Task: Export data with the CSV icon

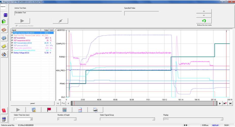Action: pyautogui.click(x=80, y=110)
